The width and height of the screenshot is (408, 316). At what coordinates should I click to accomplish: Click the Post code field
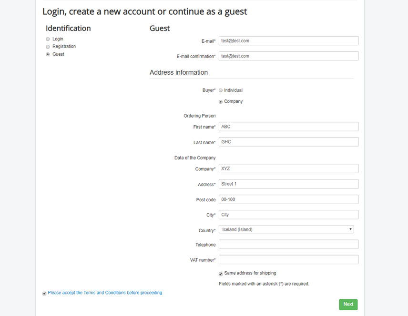(x=288, y=199)
